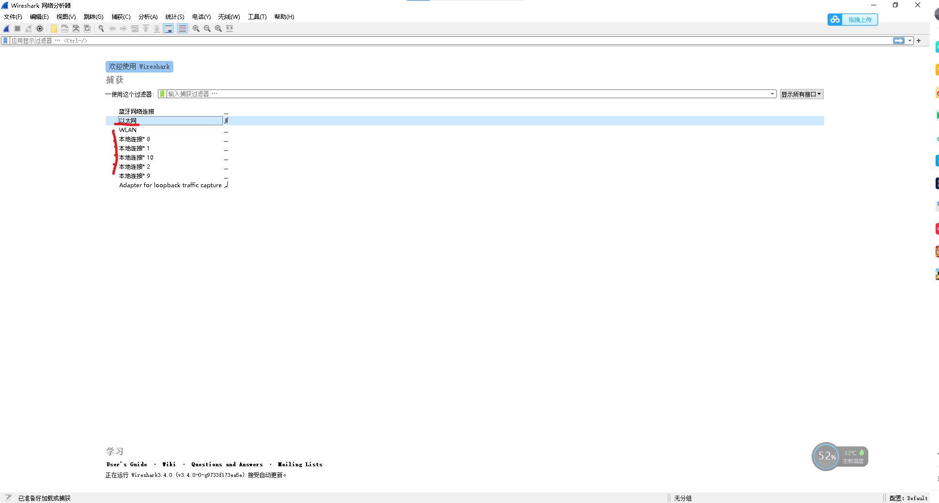Start capture with blue shark fin icon
Viewport: 939px width, 503px height.
(x=6, y=29)
